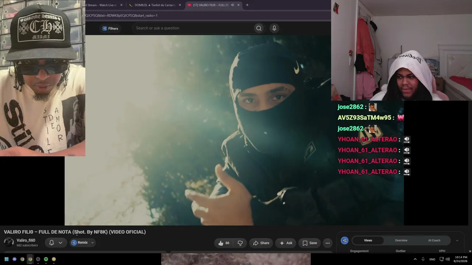
Task: Open a new browser tab
Action: pos(247,5)
